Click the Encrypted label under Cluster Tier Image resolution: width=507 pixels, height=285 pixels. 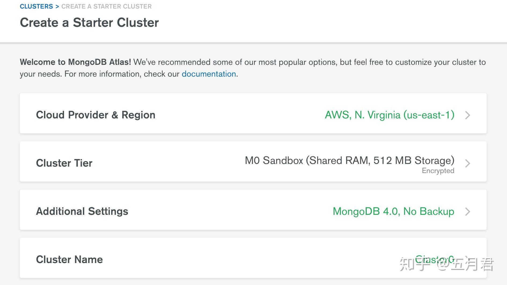[438, 171]
